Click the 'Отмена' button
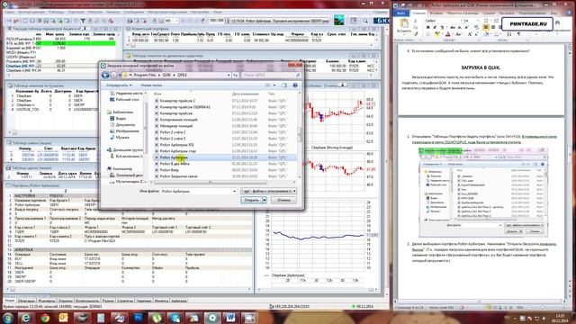Screen dimensions: 576x324 pos(283,200)
